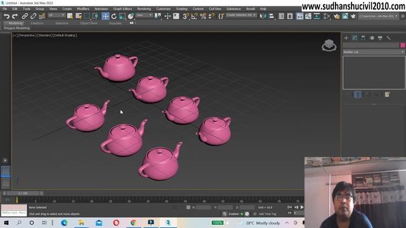Click Render Production teapot icon
406x228 pixels.
pyautogui.click(x=353, y=16)
